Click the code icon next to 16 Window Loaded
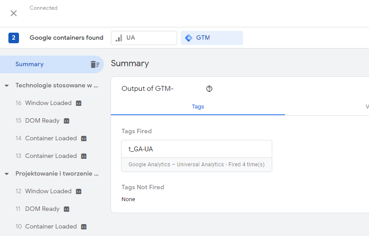This screenshot has height=236, width=369. pos(79,103)
